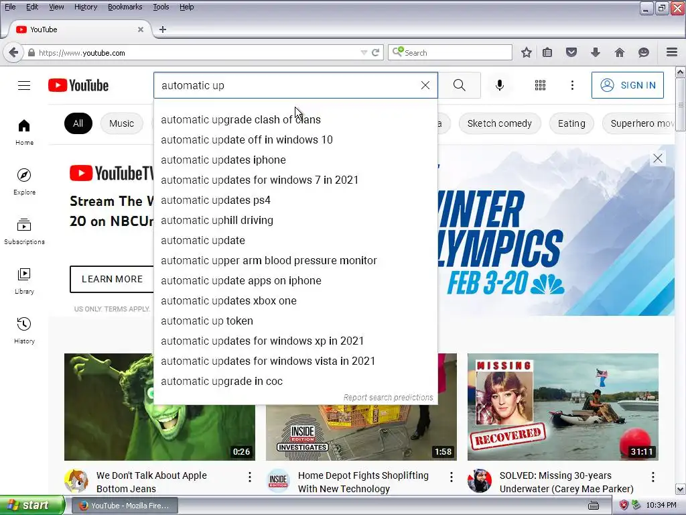Open the Edit menu
Image resolution: width=686 pixels, height=515 pixels.
click(32, 7)
